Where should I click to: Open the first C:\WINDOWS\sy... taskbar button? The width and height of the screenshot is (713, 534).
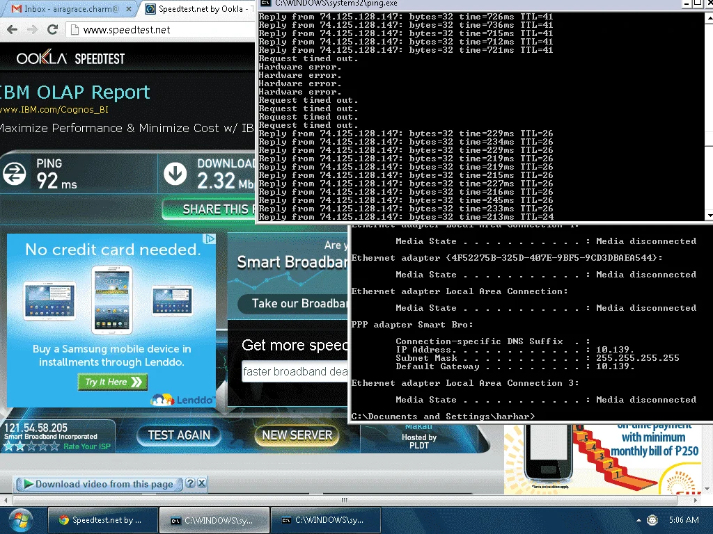[214, 520]
